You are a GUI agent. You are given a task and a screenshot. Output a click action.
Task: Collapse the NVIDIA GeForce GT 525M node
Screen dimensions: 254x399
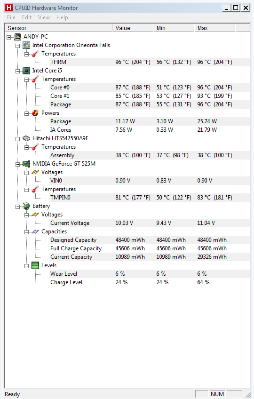tap(17, 164)
